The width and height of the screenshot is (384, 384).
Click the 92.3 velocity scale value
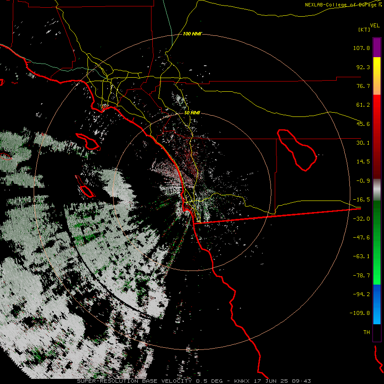[363, 67]
